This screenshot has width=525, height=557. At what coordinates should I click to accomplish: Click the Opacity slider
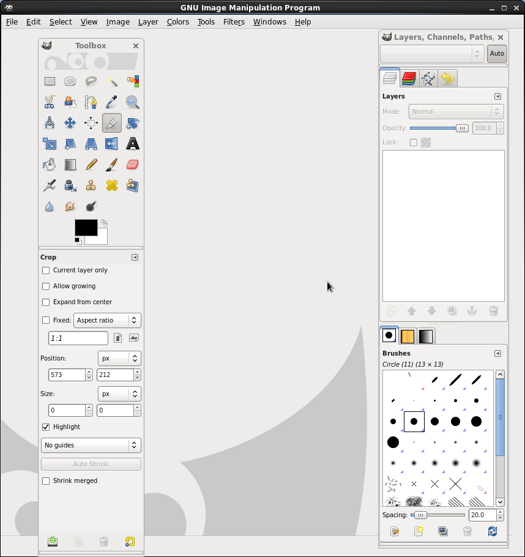(x=439, y=129)
